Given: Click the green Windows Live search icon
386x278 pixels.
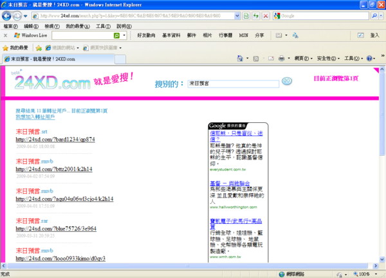Looking at the screenshot, I should tap(116, 35).
